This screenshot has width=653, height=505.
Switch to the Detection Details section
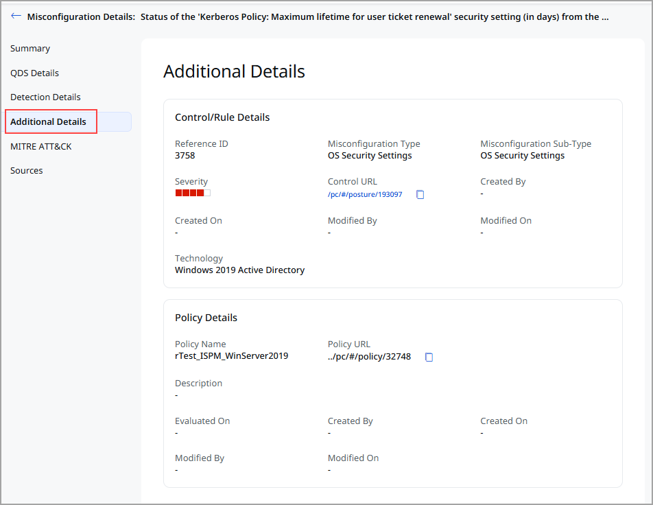[x=45, y=97]
